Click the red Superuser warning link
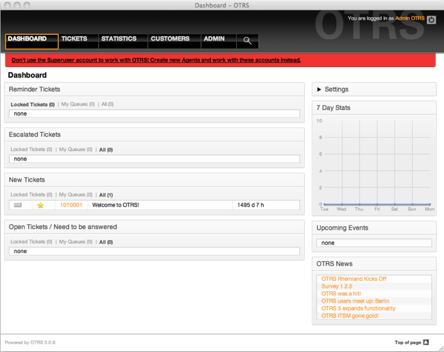444x352 pixels. click(156, 60)
